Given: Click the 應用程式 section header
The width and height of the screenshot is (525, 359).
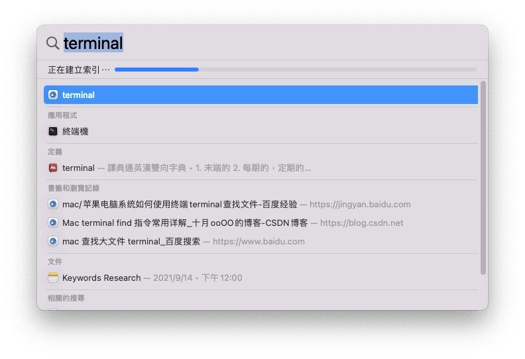Looking at the screenshot, I should [x=62, y=115].
